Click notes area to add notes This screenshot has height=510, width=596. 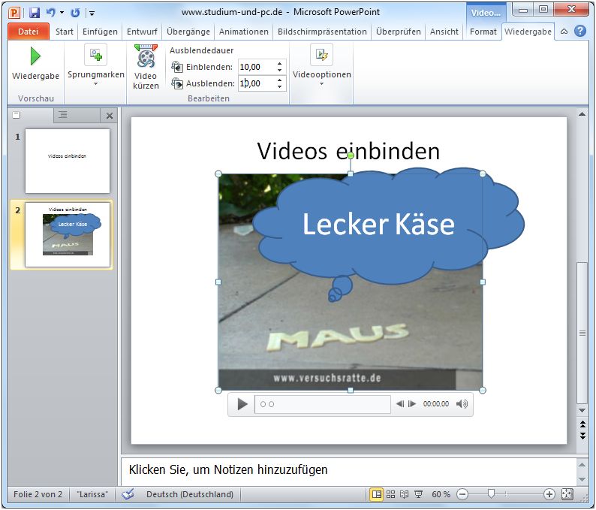349,469
